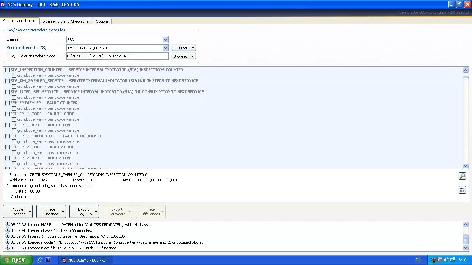Click scroll thumb of function list
The height and width of the screenshot is (265, 472).
465,78
